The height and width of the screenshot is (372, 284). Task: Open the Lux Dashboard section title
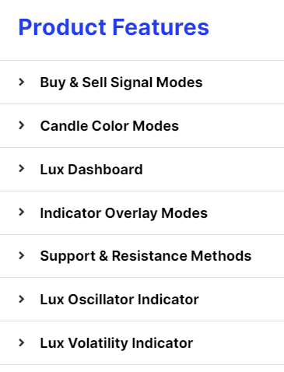91,170
